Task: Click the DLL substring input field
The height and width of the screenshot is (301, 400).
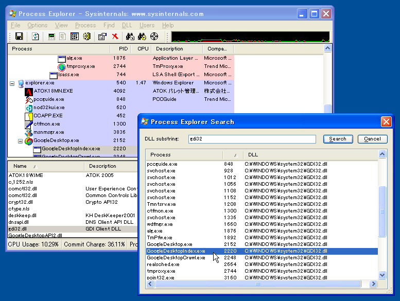Action: coord(252,139)
